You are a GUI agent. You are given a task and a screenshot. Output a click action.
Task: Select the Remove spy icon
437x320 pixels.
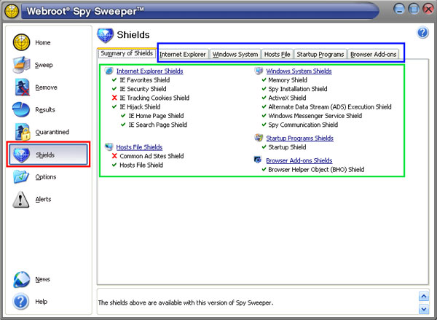click(x=22, y=87)
